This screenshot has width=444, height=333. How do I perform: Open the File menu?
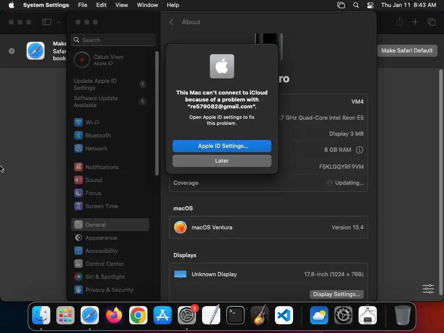[83, 5]
